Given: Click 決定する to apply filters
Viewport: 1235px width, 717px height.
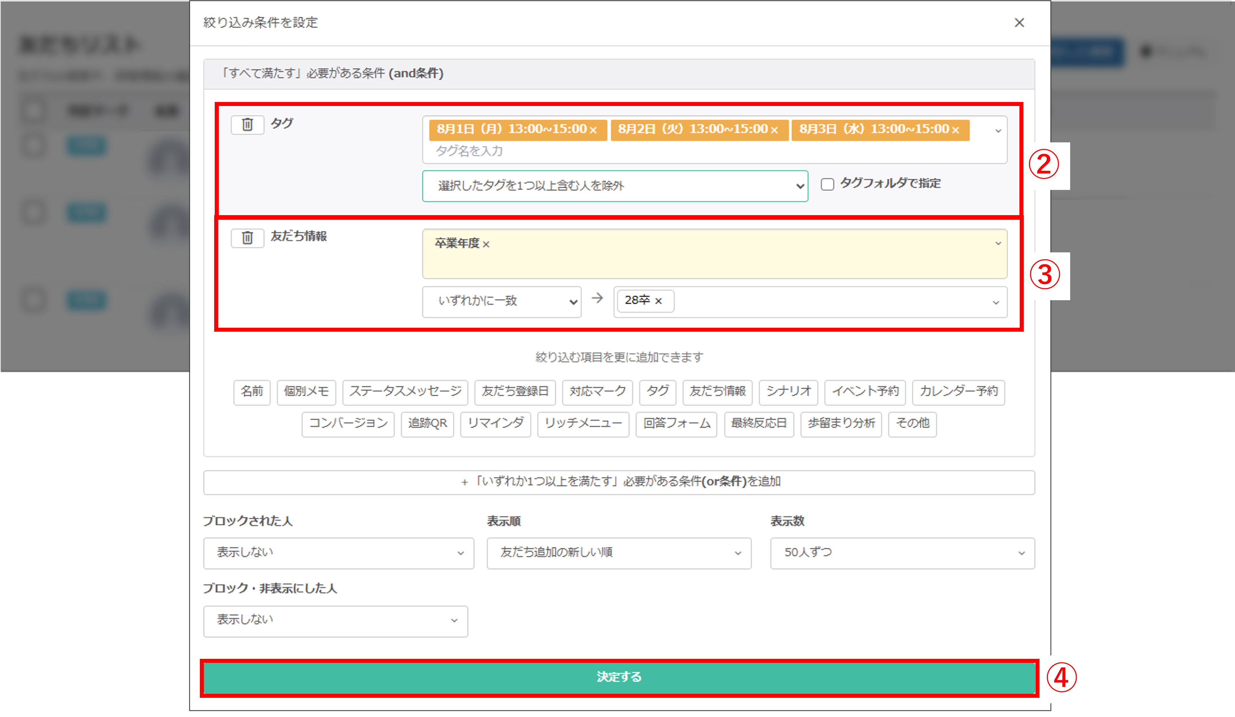Looking at the screenshot, I should pyautogui.click(x=618, y=677).
